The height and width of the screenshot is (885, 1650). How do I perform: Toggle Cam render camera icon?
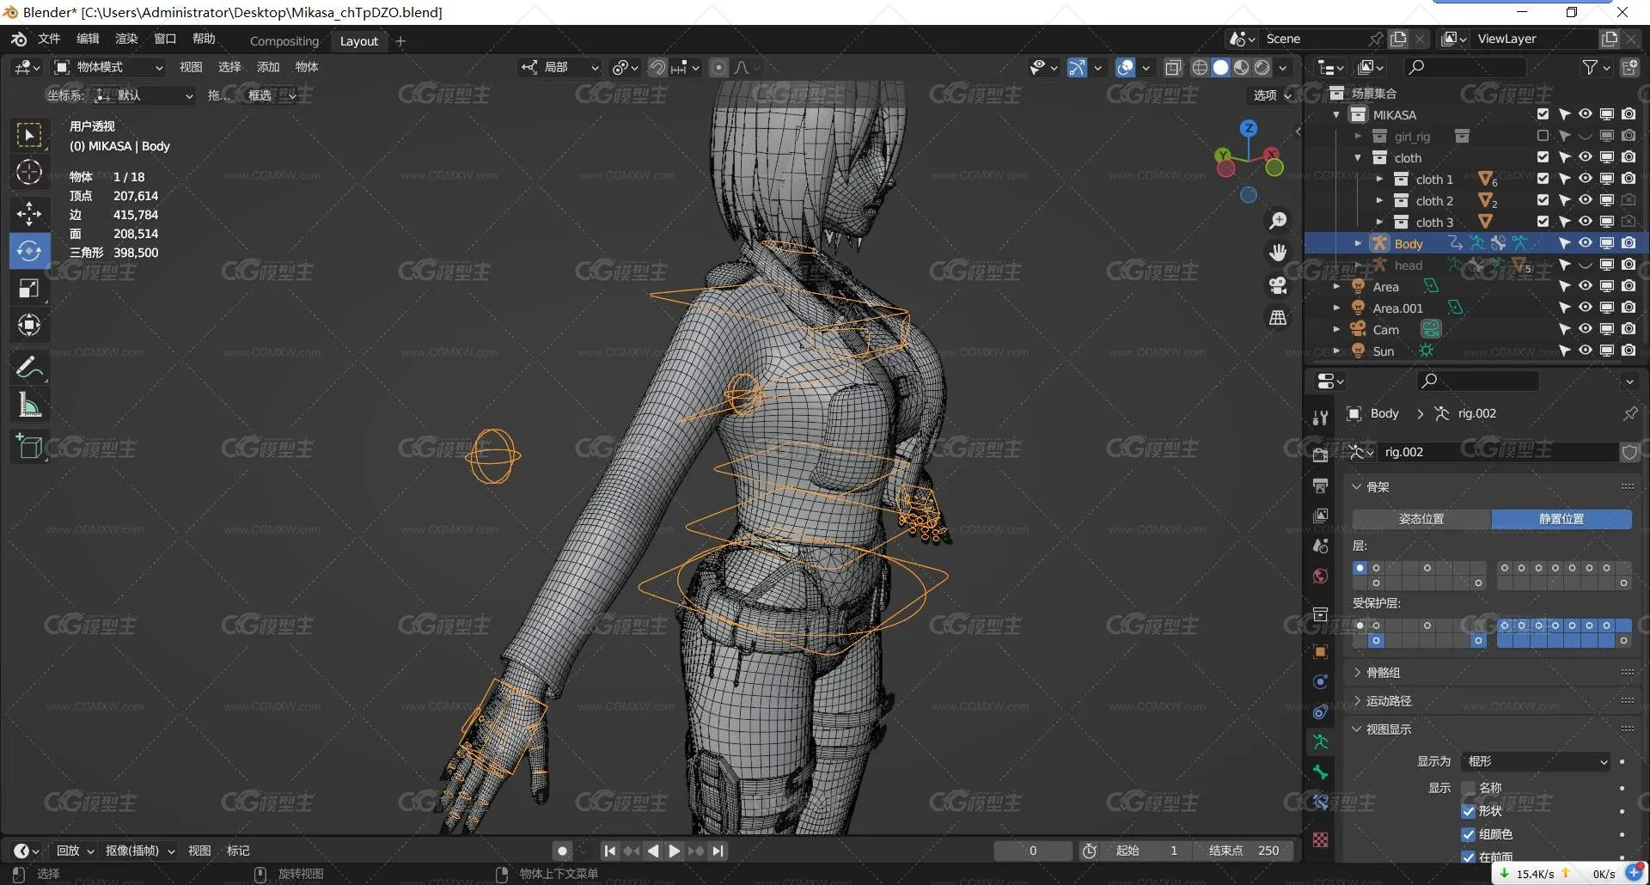(x=1629, y=329)
